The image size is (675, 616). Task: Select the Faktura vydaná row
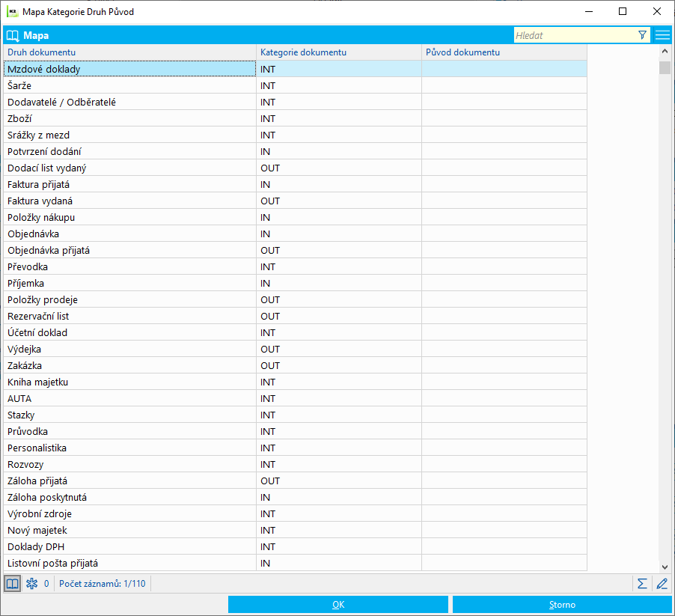[x=296, y=201]
